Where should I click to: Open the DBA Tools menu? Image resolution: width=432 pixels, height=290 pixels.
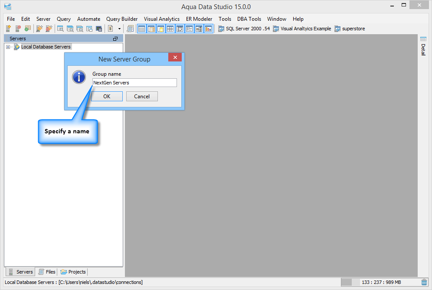coord(249,19)
